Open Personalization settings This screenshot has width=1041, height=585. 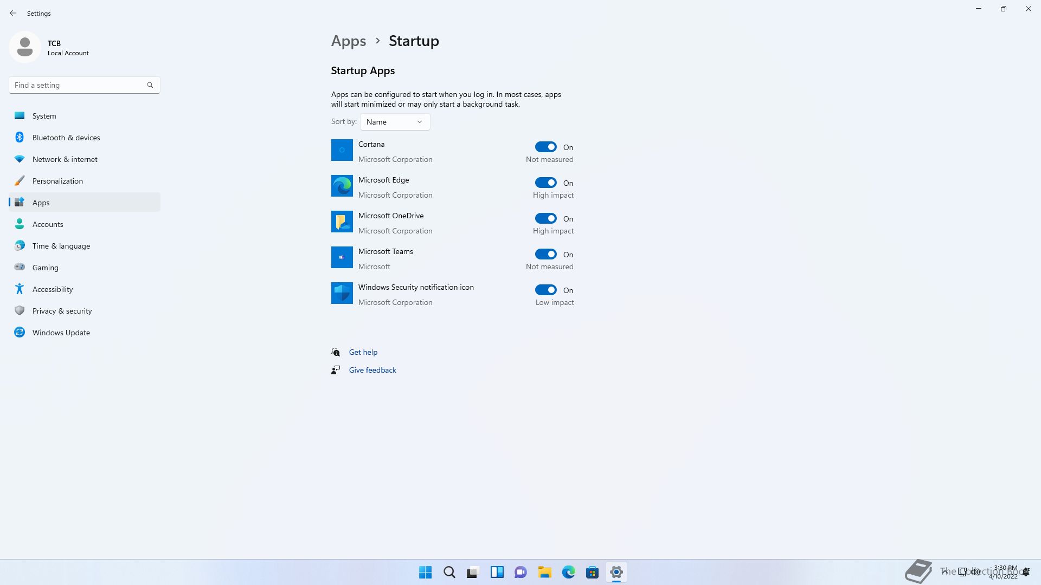pyautogui.click(x=85, y=181)
